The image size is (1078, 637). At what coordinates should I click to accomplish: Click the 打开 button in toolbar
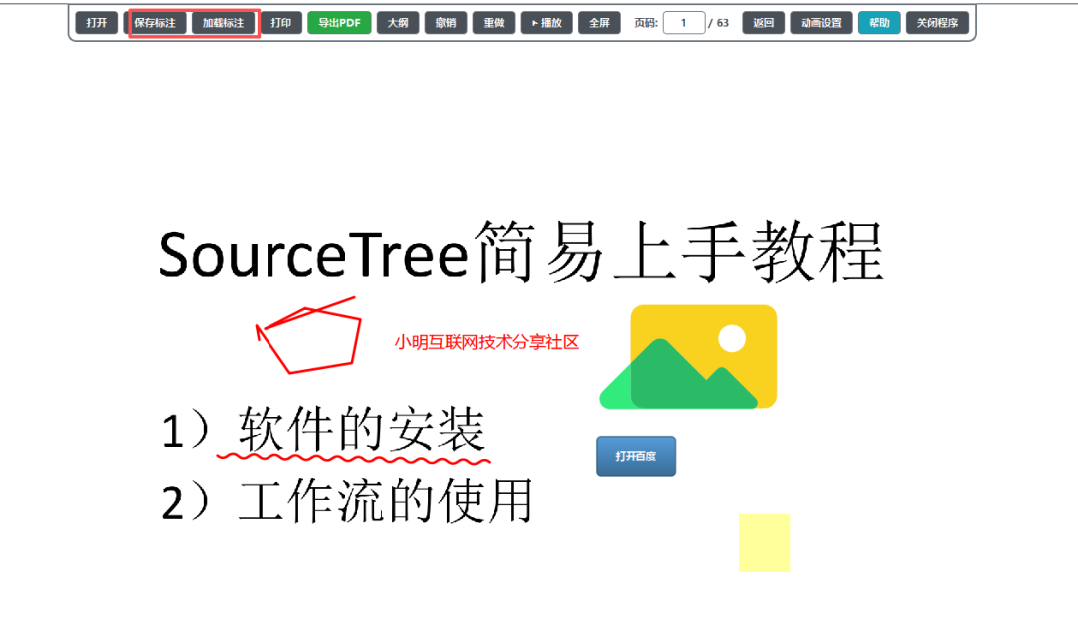pyautogui.click(x=96, y=23)
